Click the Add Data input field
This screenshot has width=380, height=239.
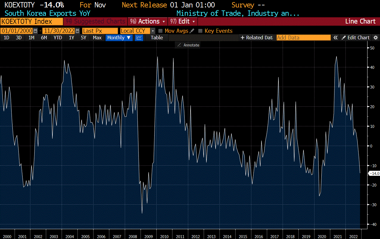(x=303, y=38)
